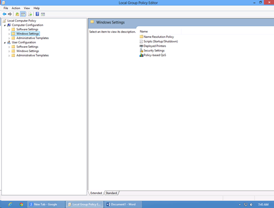Open the Help menu
274x208 pixels.
click(37, 8)
